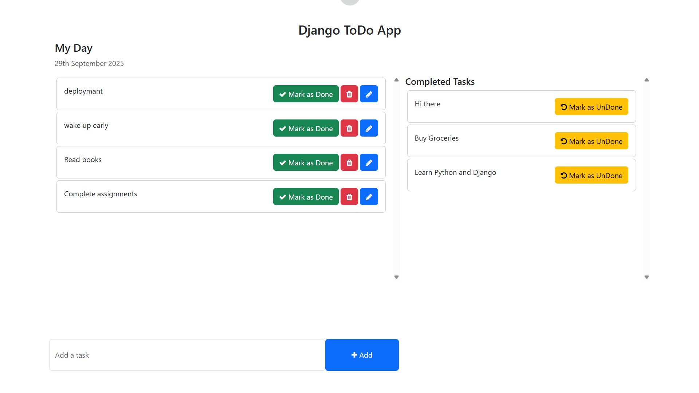Mark 'Complete assignments' as done
The width and height of the screenshot is (699, 393).
(306, 197)
